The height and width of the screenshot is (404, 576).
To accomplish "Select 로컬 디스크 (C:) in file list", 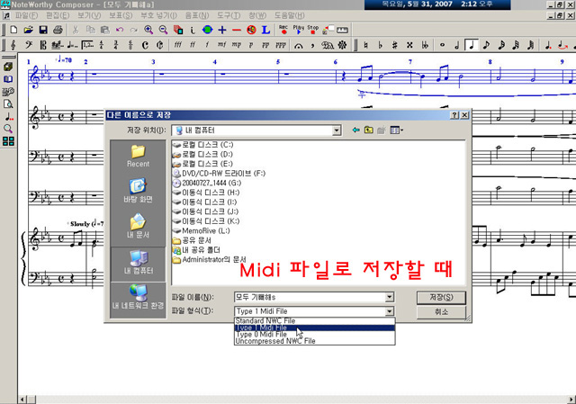I will (x=202, y=145).
